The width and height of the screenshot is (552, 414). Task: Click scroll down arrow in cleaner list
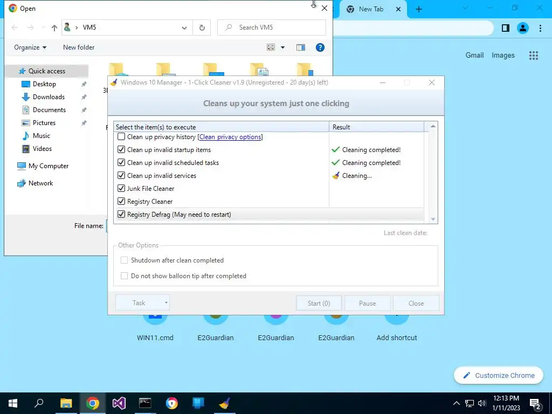point(433,219)
